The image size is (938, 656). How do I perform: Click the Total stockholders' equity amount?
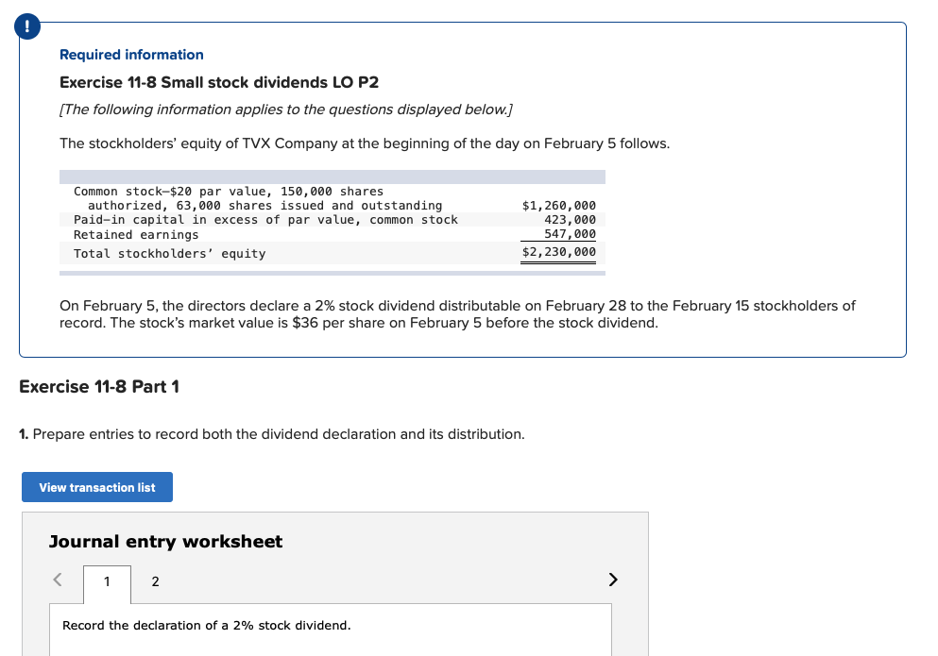click(558, 252)
